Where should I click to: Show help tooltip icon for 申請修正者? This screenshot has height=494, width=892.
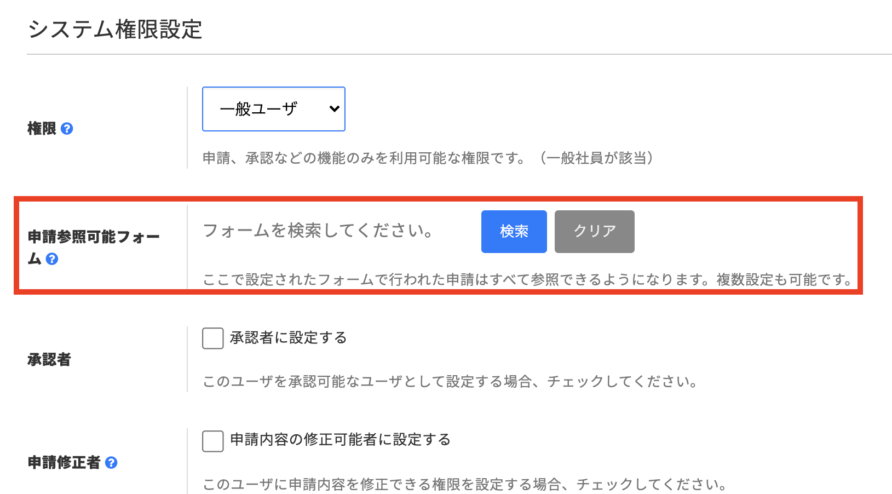coord(111,463)
